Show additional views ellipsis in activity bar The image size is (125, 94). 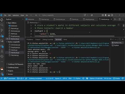click(2, 62)
